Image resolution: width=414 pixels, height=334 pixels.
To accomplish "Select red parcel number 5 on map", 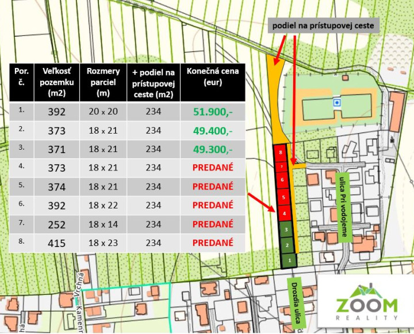I will tap(282, 195).
